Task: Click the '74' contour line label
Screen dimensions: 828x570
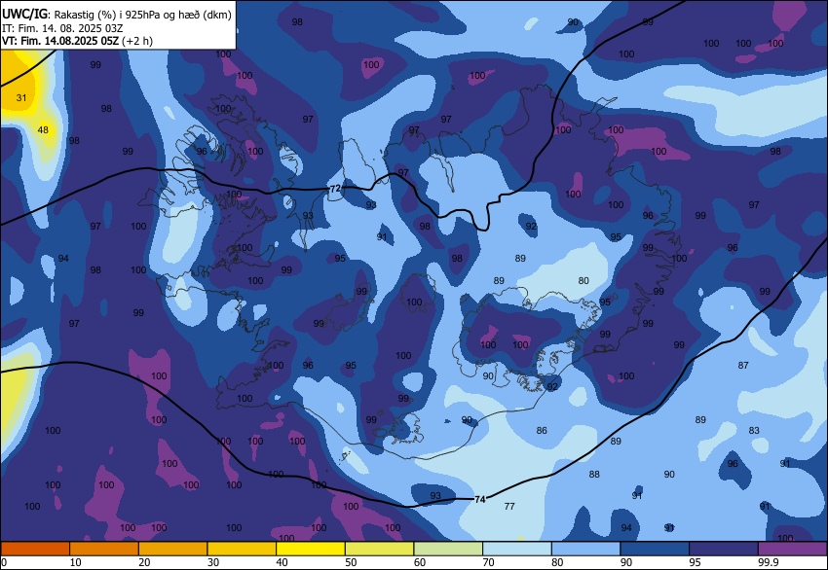Action: tap(480, 499)
